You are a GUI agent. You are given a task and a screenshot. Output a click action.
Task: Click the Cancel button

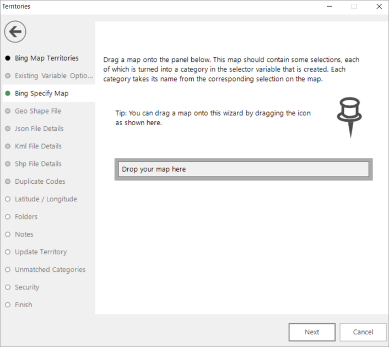(x=363, y=332)
